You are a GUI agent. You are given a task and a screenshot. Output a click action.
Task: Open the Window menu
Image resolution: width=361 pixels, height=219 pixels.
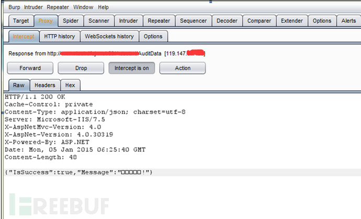[x=83, y=7]
